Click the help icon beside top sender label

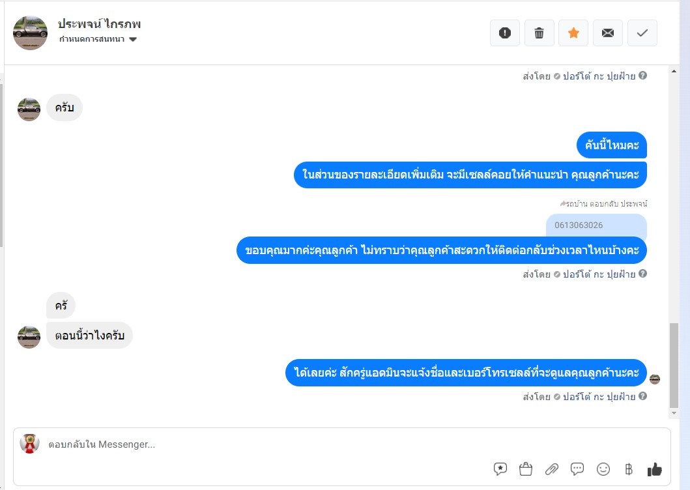[642, 76]
